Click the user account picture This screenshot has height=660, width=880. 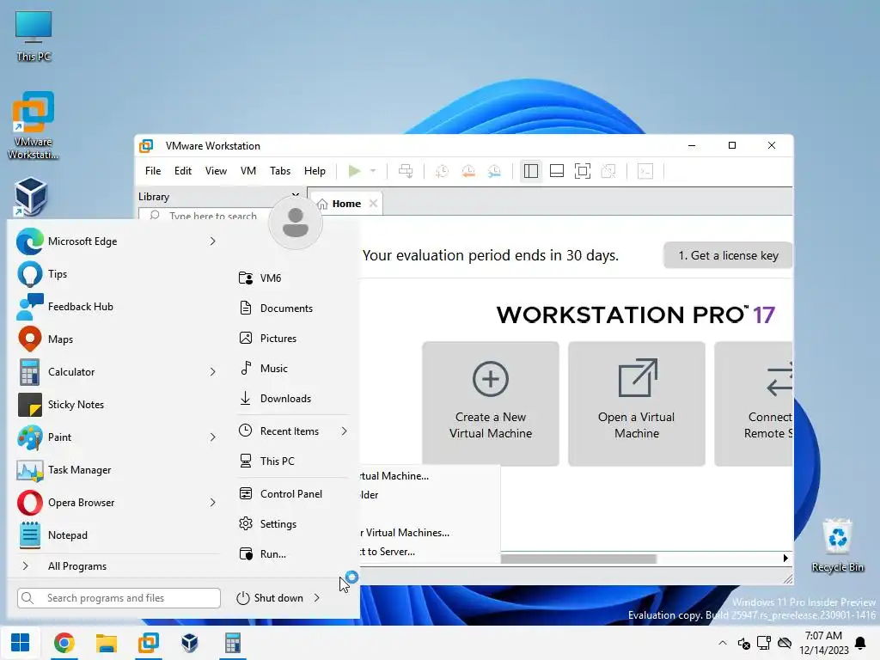click(x=296, y=223)
